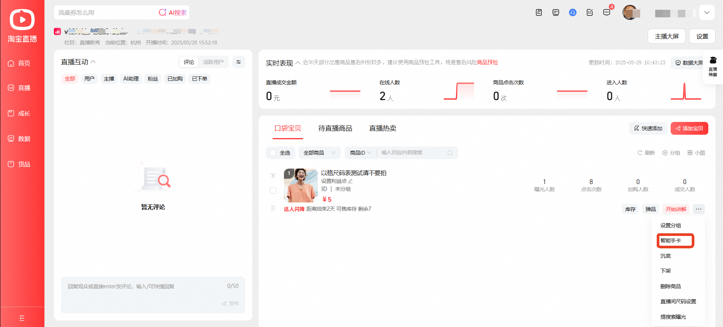
Task: Filter interactions by 用户
Action: pyautogui.click(x=90, y=79)
